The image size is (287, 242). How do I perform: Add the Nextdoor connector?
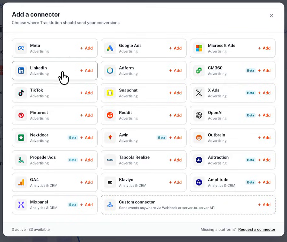coord(86,138)
